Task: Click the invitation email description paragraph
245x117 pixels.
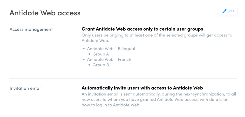Action: (159, 100)
